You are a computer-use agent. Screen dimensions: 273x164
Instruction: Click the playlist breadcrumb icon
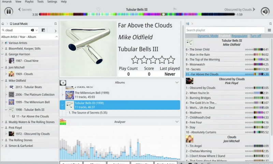pos(187,23)
